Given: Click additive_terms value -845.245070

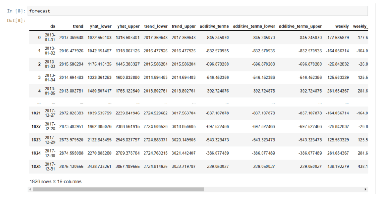Looking at the screenshot, I should (217, 38).
